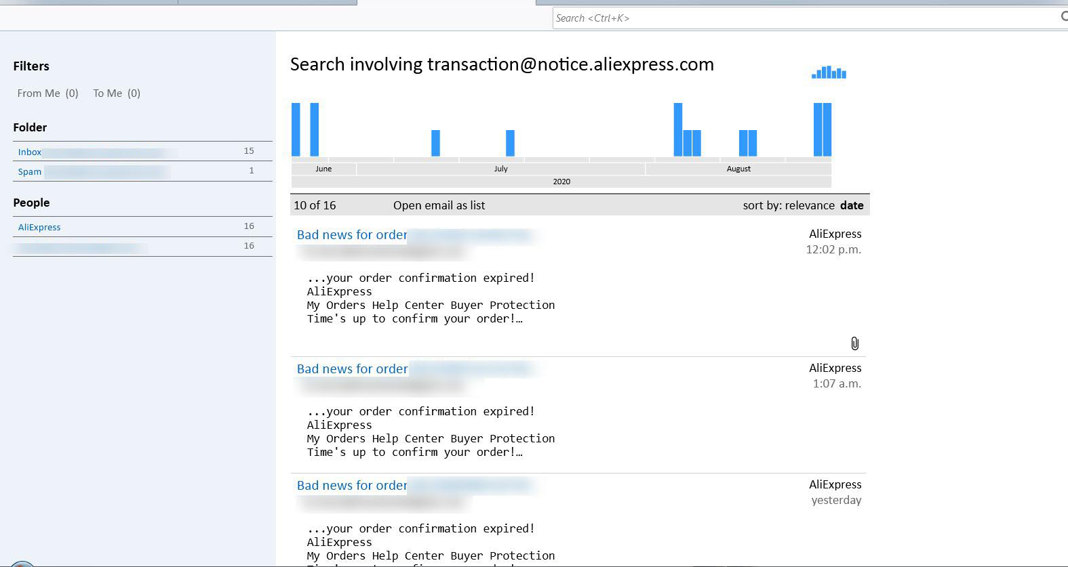
Task: Toggle the timeline chart icon
Action: 829,72
